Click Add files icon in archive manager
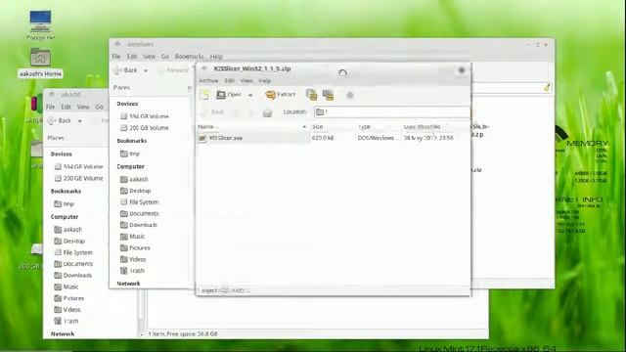 point(311,95)
